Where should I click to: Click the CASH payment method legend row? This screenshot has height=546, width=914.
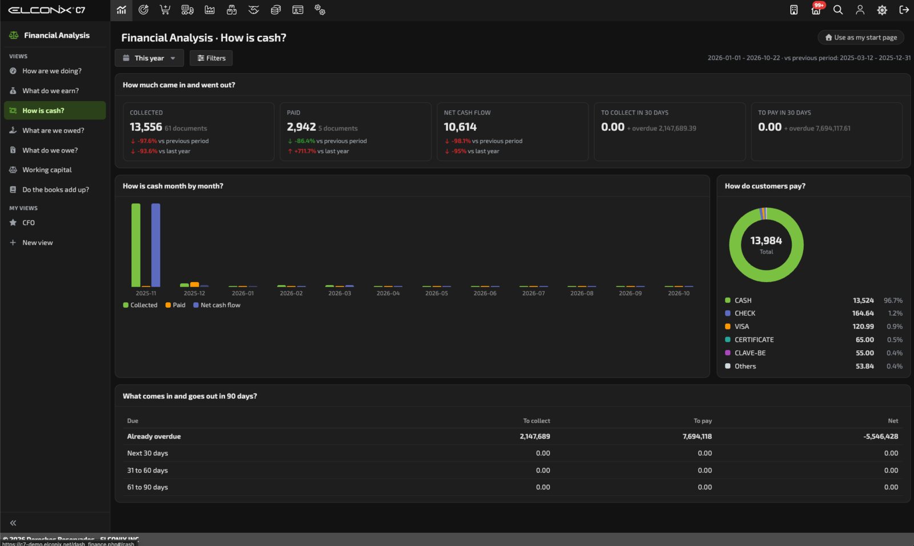813,300
